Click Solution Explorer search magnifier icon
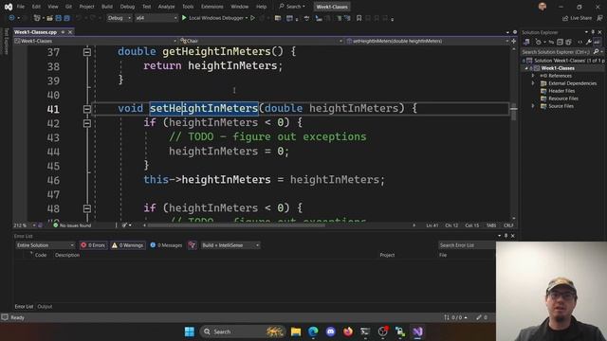 (596, 52)
